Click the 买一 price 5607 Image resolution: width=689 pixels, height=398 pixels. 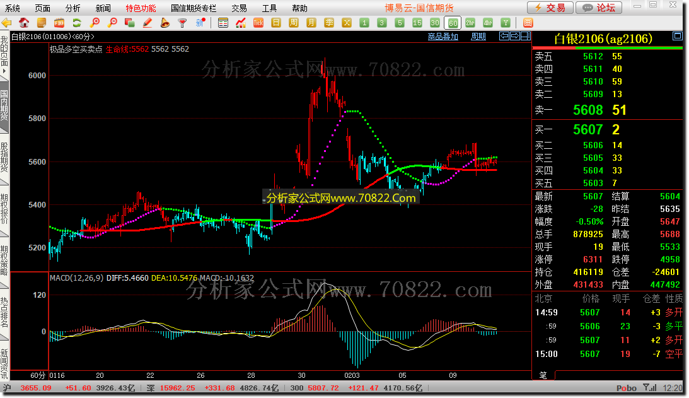pyautogui.click(x=588, y=130)
